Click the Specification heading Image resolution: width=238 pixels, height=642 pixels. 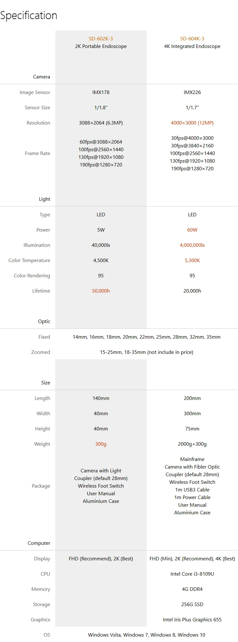click(x=29, y=15)
